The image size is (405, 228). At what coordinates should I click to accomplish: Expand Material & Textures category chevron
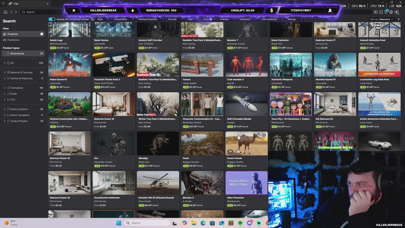pyautogui.click(x=4, y=72)
